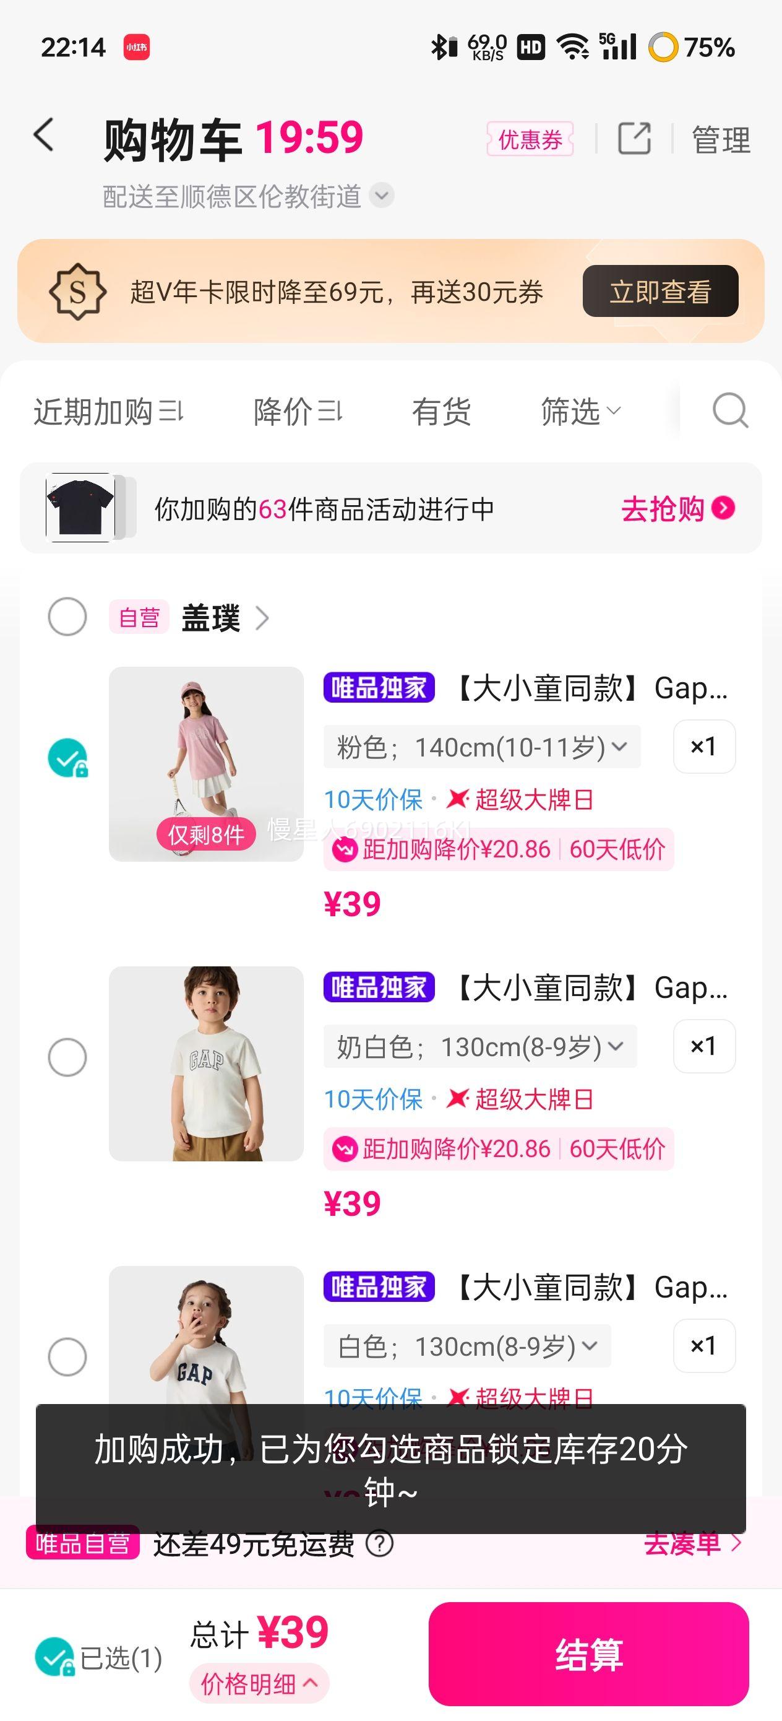Image resolution: width=782 pixels, height=1721 pixels.
Task: Open the Xiaohongshu notification icon
Action: 136,48
